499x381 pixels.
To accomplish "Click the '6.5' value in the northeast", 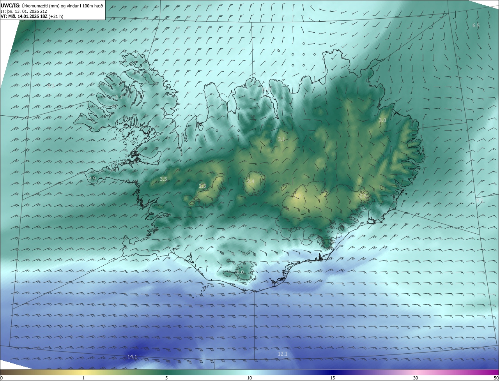I will pyautogui.click(x=476, y=26).
